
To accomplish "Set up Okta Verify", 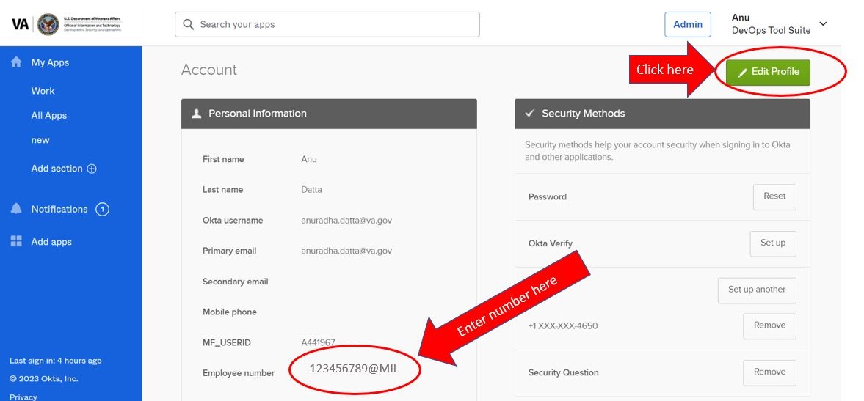I will click(772, 243).
